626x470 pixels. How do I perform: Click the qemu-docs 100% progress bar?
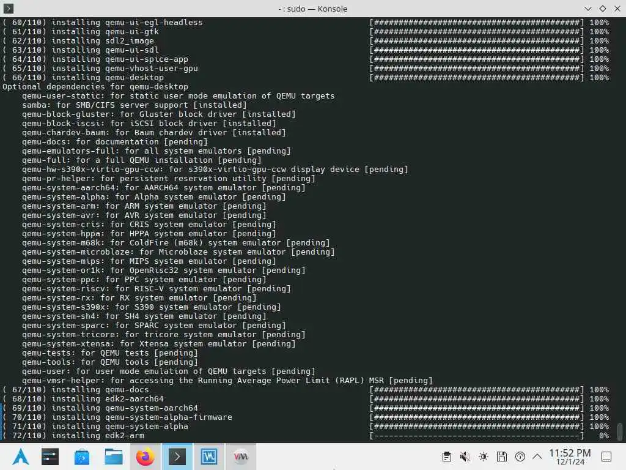tap(477, 390)
